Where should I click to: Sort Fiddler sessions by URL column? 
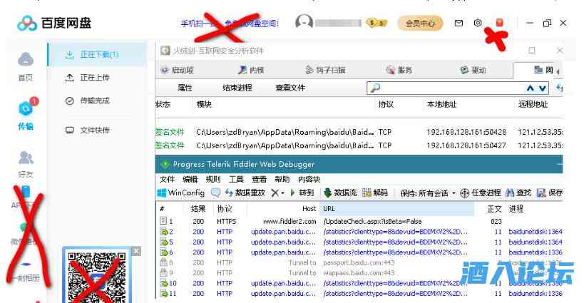coord(396,209)
